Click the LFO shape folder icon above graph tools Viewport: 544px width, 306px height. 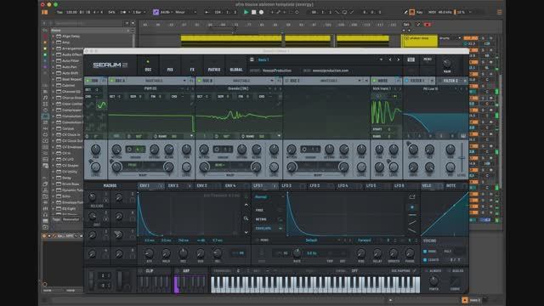coord(412,197)
